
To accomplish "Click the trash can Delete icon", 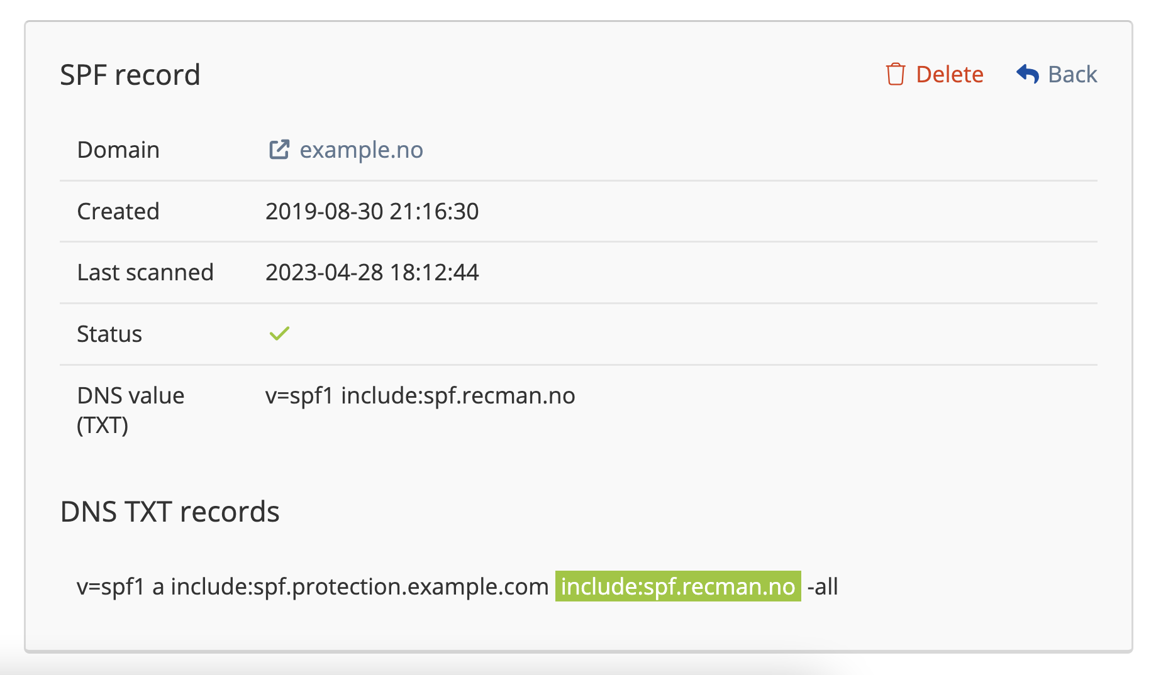I will [x=895, y=74].
